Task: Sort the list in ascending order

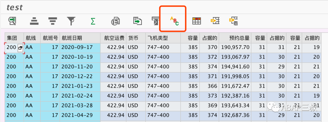Action: [x=34, y=21]
